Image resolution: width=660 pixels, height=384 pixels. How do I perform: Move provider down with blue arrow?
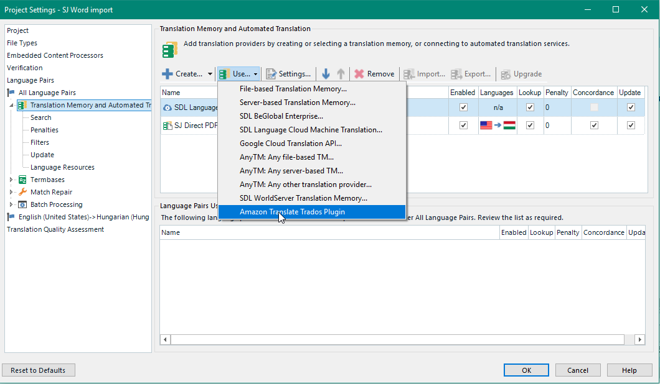pos(326,74)
